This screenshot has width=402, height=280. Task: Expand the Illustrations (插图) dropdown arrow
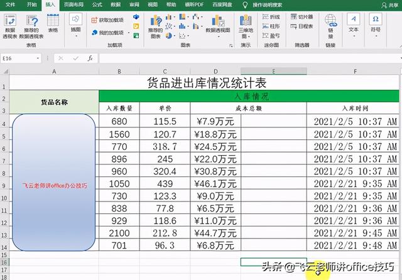(x=75, y=36)
